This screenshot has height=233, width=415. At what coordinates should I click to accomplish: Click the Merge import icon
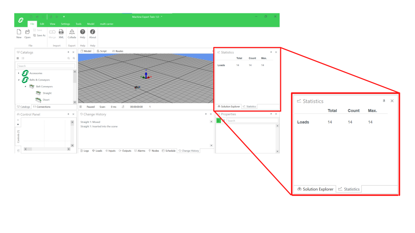52,32
